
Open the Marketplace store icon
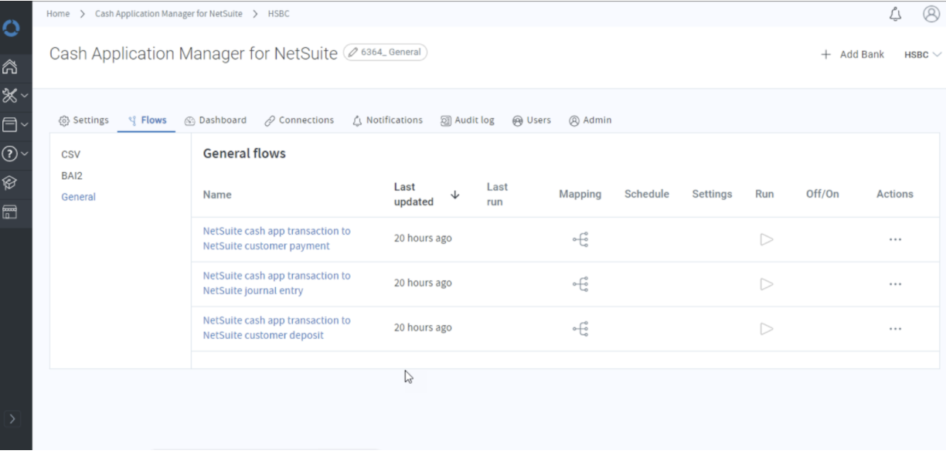point(11,212)
